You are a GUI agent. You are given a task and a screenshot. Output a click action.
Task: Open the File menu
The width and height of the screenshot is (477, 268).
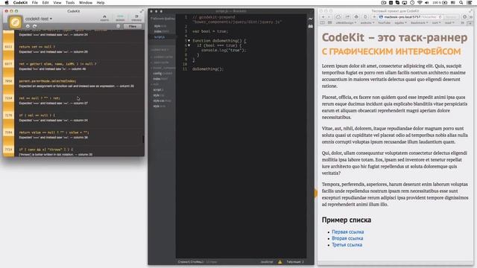click(x=35, y=3)
